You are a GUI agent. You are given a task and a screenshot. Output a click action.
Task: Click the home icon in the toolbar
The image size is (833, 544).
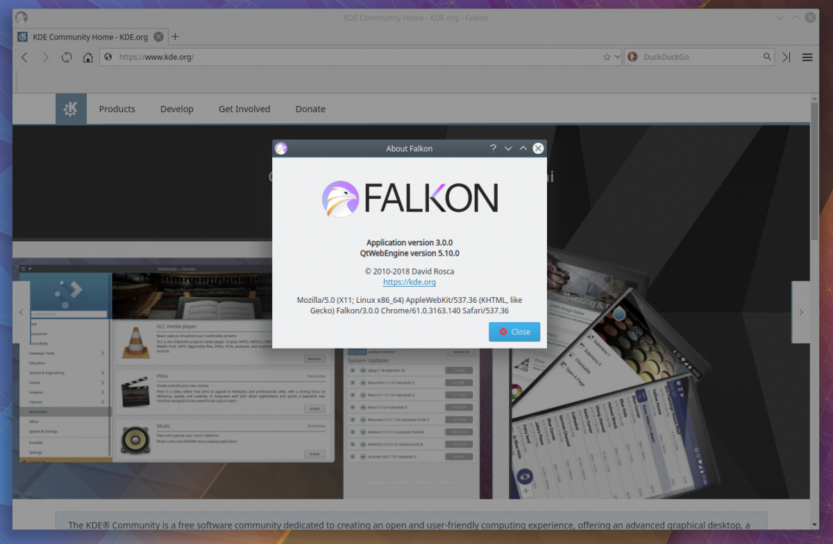[x=88, y=57]
